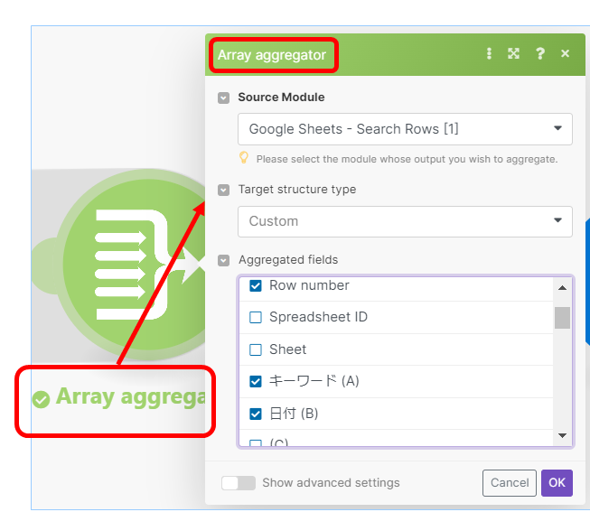Image resolution: width=590 pixels, height=512 pixels.
Task: Click the green check status icon beside module name
Action: click(x=41, y=399)
